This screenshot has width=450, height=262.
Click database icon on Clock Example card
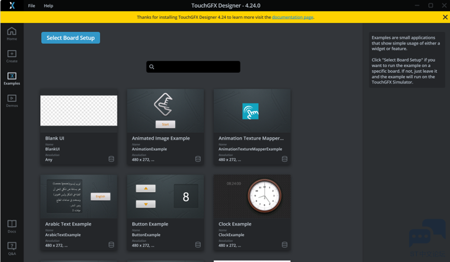(x=285, y=245)
